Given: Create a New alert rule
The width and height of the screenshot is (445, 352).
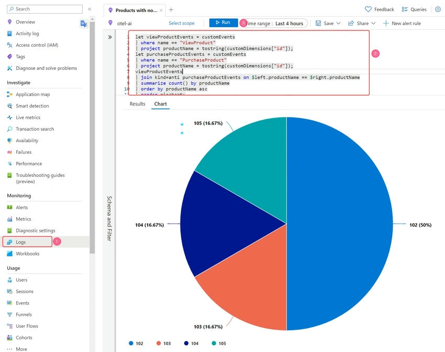Looking at the screenshot, I should coord(402,23).
